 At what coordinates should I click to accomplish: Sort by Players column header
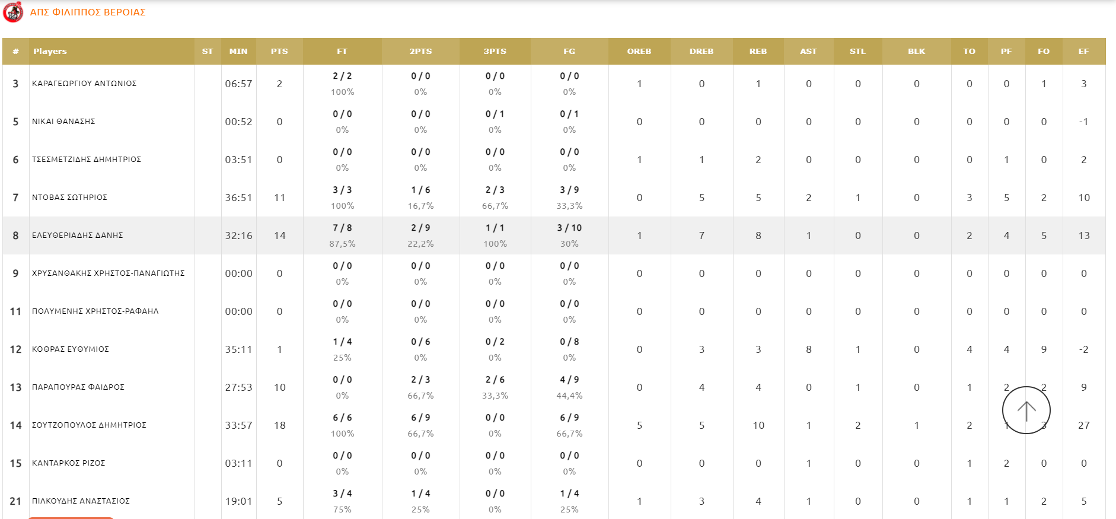[50, 52]
